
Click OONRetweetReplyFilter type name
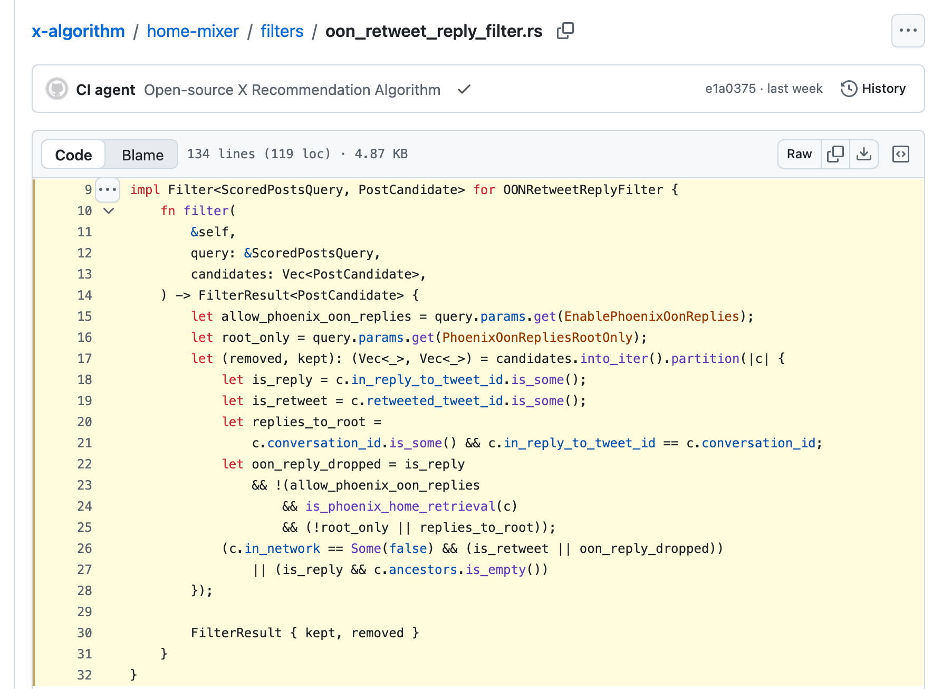coord(583,190)
